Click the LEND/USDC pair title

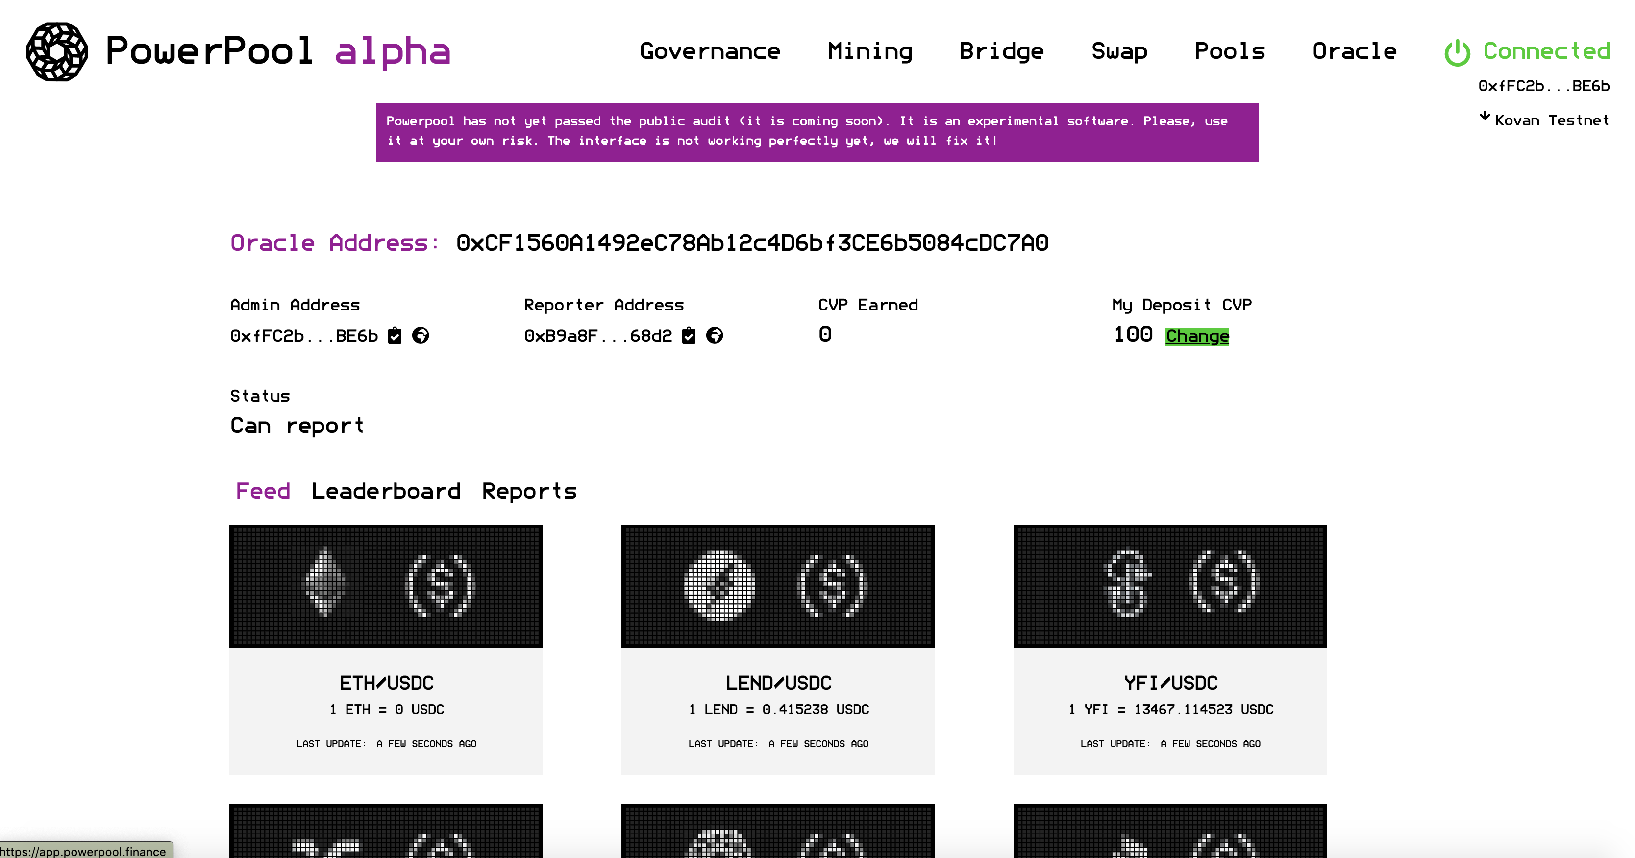pyautogui.click(x=778, y=683)
